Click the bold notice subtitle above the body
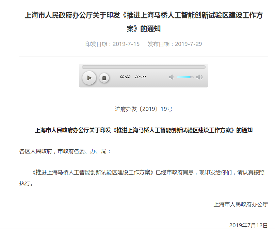Image resolution: width=275 pixels, height=229 pixels. pos(143,130)
